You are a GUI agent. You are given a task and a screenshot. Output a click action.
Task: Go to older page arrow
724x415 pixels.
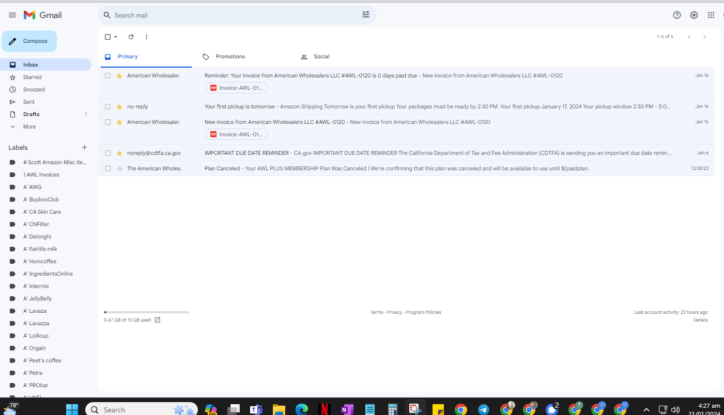(x=704, y=37)
